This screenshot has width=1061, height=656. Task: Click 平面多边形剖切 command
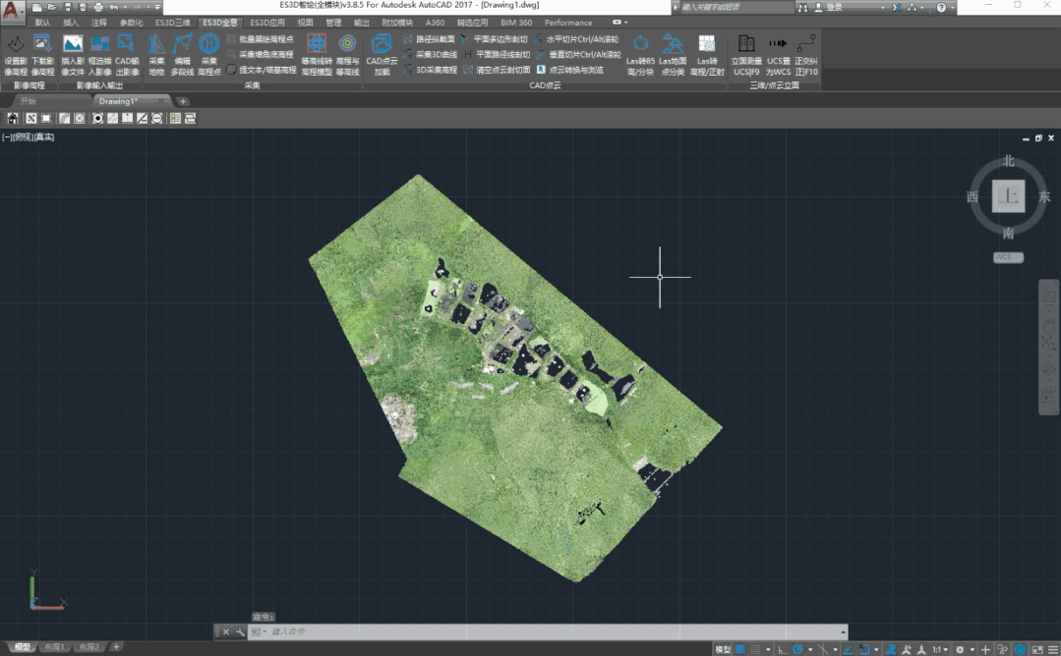(x=494, y=39)
